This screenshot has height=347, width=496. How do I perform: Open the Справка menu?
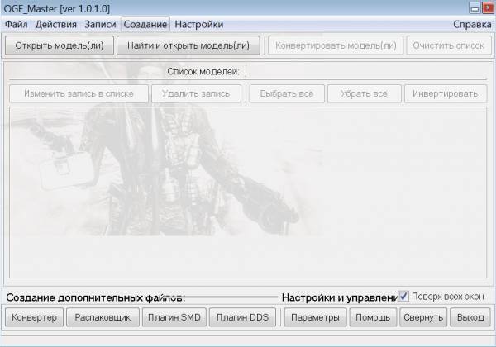point(472,24)
